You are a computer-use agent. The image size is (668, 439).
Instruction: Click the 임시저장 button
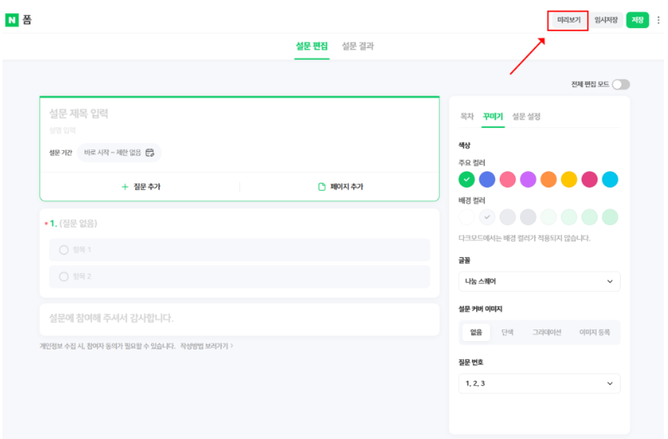607,20
